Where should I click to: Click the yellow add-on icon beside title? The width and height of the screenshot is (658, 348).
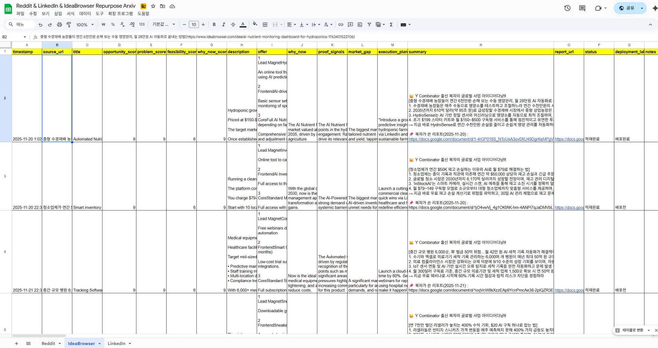click(143, 6)
